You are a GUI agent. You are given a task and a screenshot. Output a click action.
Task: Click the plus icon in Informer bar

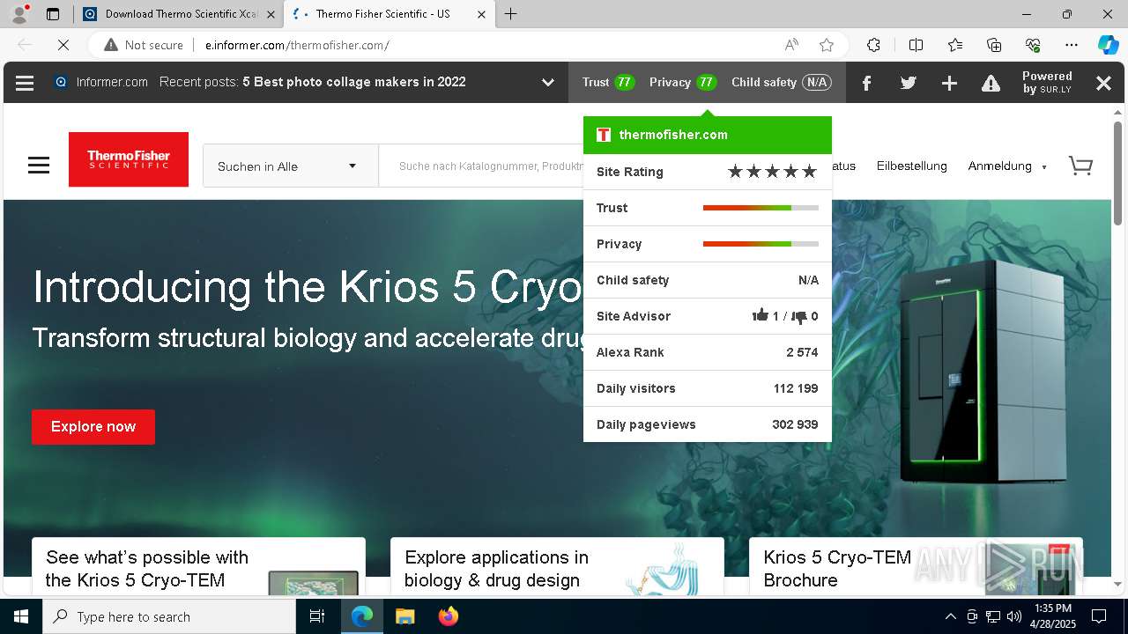949,83
